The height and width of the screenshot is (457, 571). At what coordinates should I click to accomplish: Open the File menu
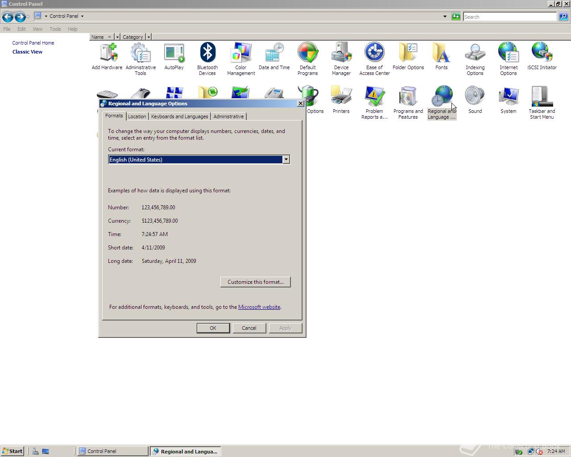[x=7, y=29]
